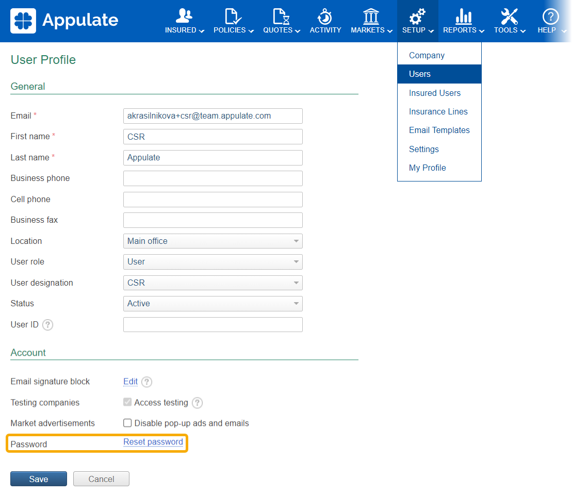Click the Reset password link

[x=153, y=442]
